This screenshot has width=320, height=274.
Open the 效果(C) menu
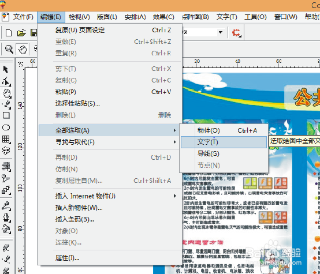(163, 17)
